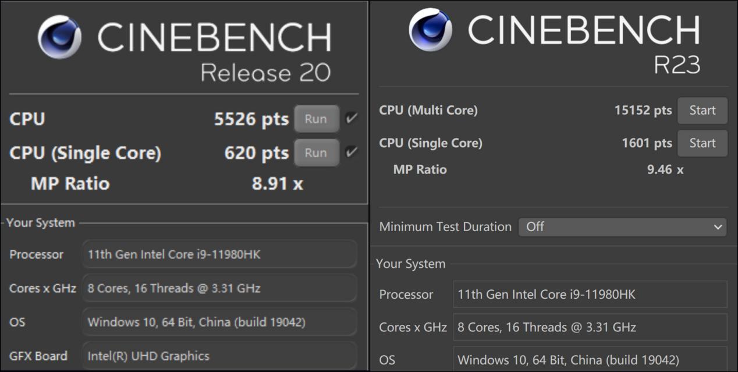Click the Cinebench Release 20 logo icon
The width and height of the screenshot is (738, 372).
click(59, 37)
